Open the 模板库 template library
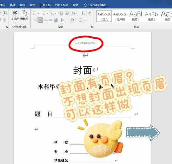 (x=24, y=15)
